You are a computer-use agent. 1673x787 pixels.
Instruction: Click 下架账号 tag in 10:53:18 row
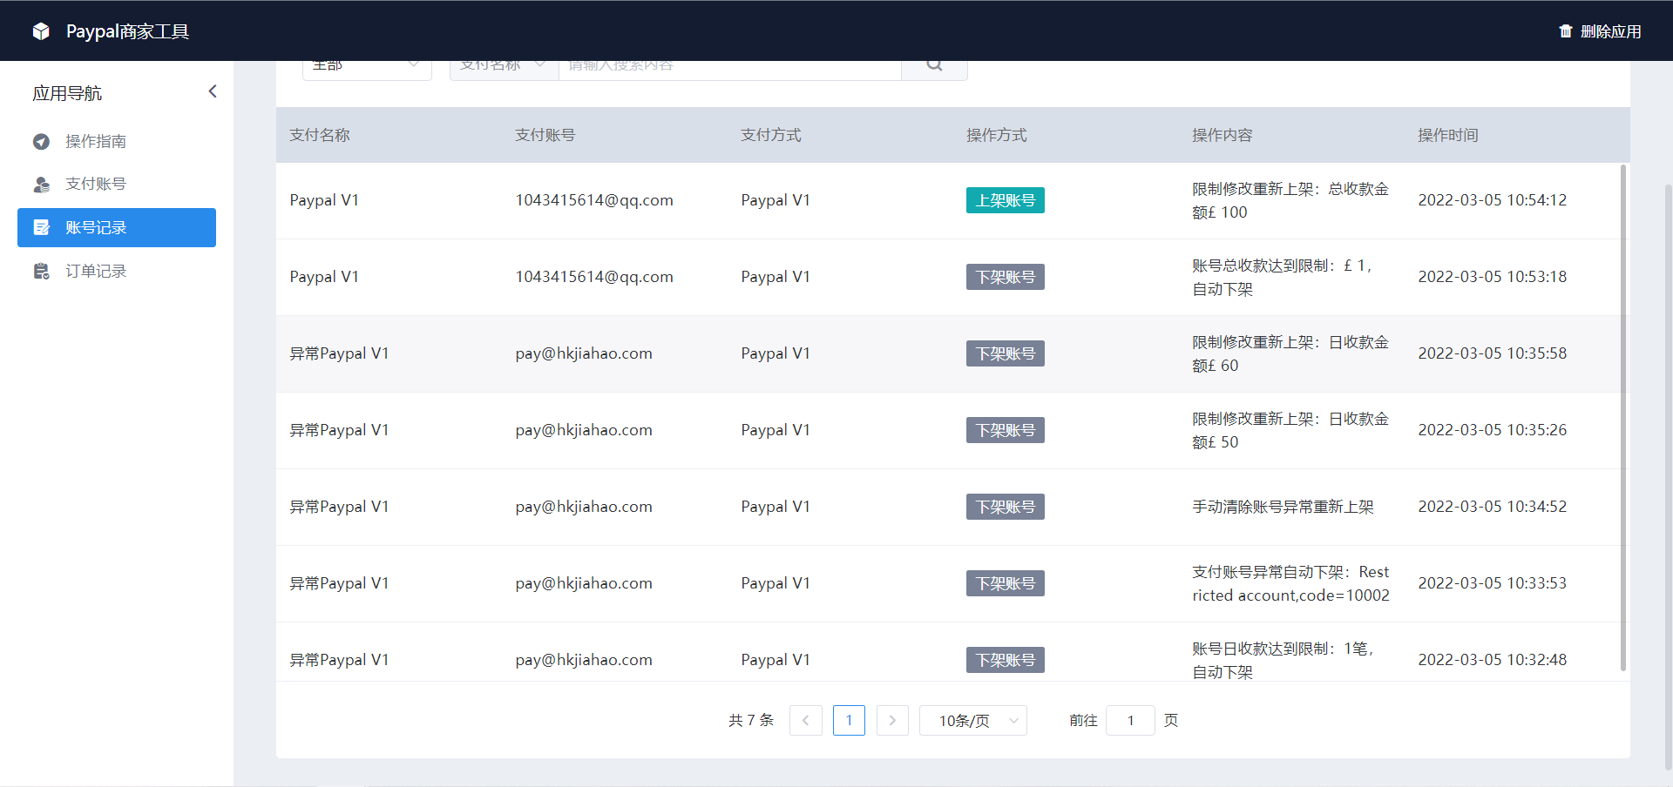[x=1006, y=277]
